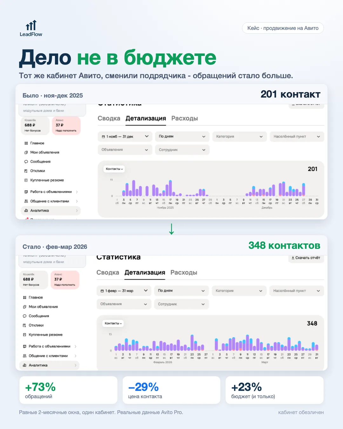The image size is (343, 429).
Task: Open the Расходы tab in the Стало panel
Action: point(184,273)
